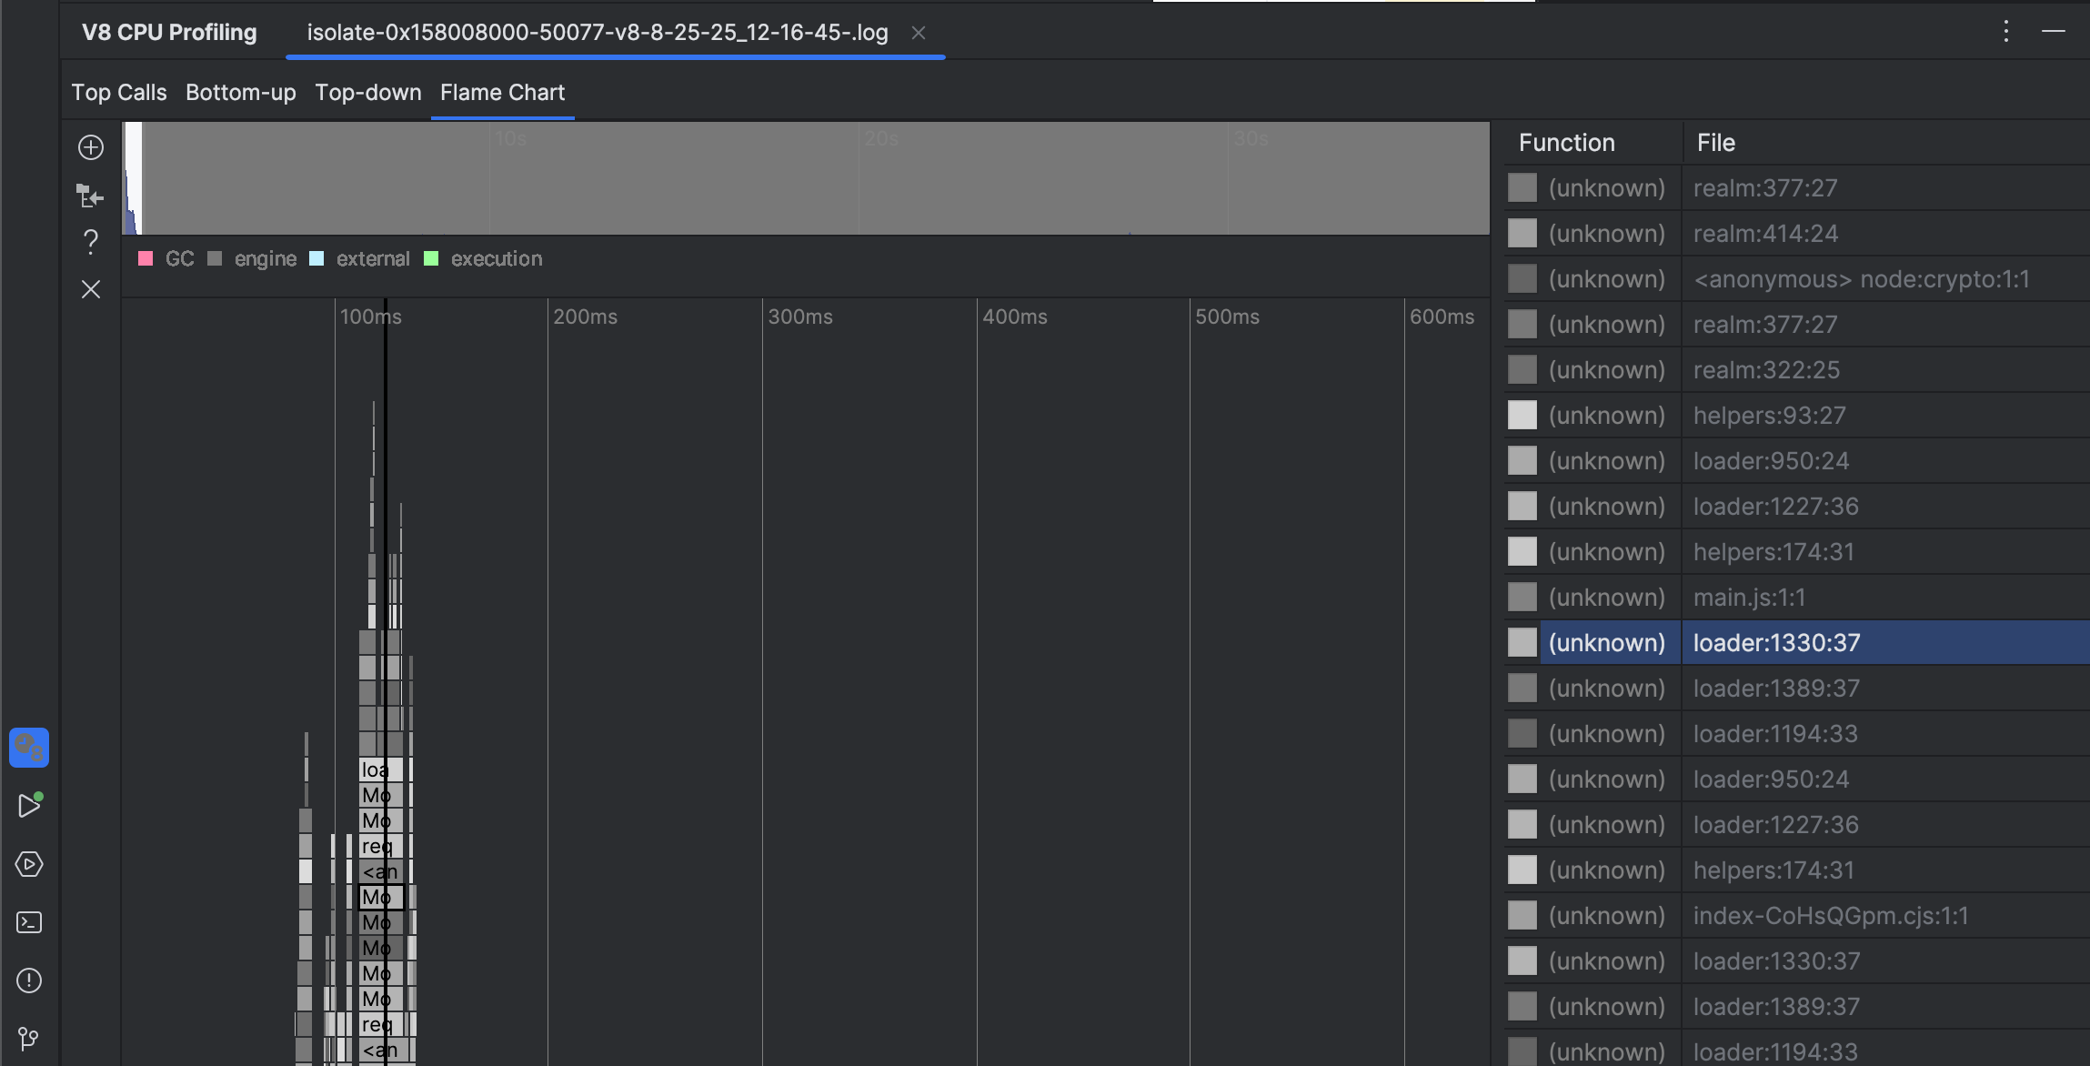Select the active Profiler sidebar icon
This screenshot has height=1066, width=2090.
[29, 748]
